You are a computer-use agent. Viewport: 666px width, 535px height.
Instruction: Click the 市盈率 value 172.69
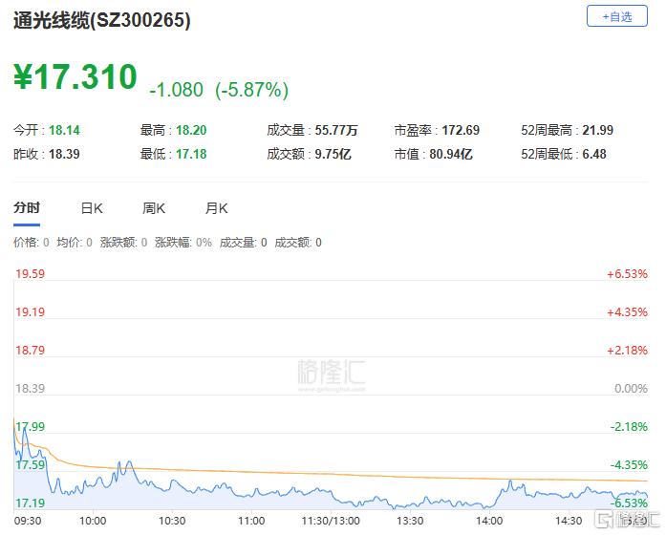[x=461, y=130]
